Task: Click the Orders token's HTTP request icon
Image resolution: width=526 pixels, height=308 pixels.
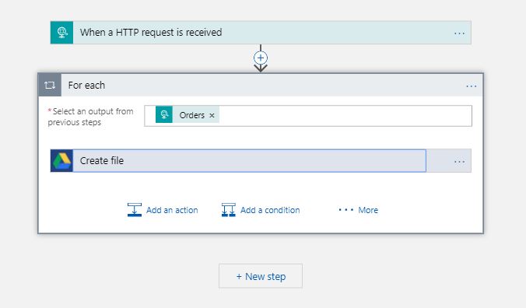Action: point(164,114)
